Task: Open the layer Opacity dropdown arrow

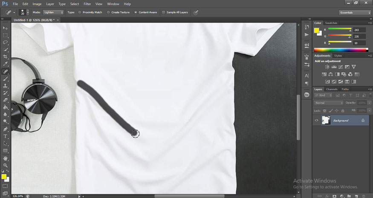Action: 369,103
